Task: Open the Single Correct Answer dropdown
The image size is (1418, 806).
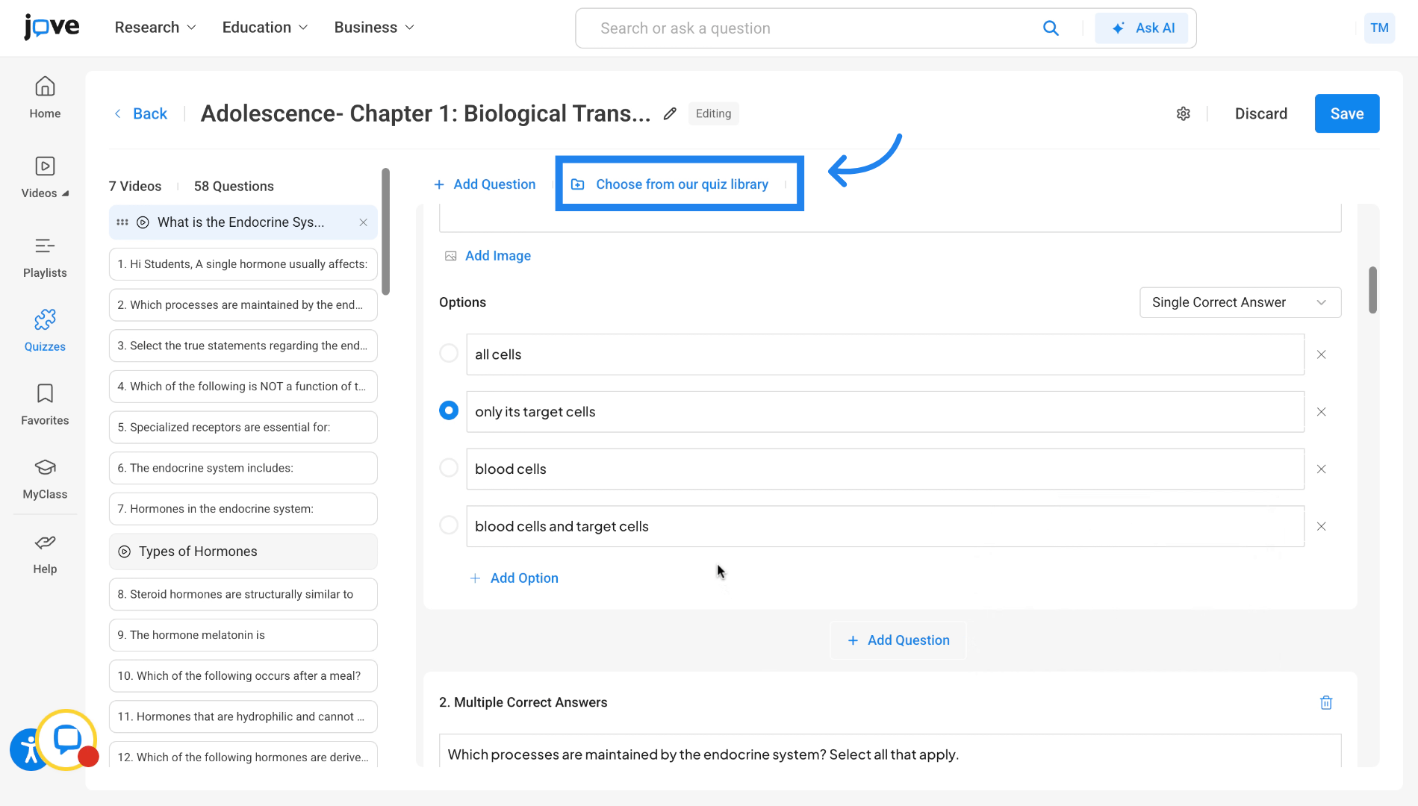Action: [1240, 302]
